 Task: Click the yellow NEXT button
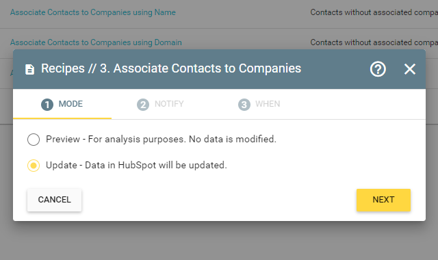(x=383, y=200)
